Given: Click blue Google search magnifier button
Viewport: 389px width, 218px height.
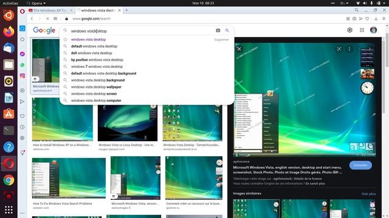Looking at the screenshot, I should coord(227,30).
